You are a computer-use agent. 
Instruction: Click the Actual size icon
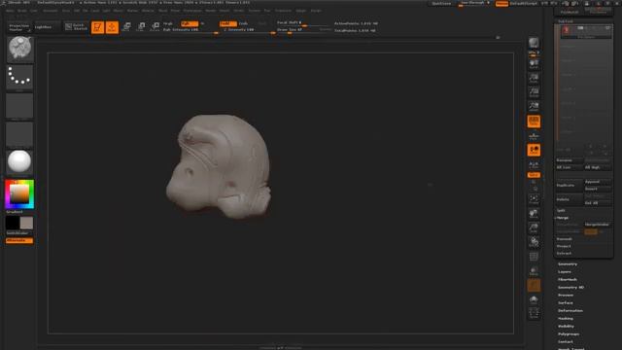[x=534, y=92]
